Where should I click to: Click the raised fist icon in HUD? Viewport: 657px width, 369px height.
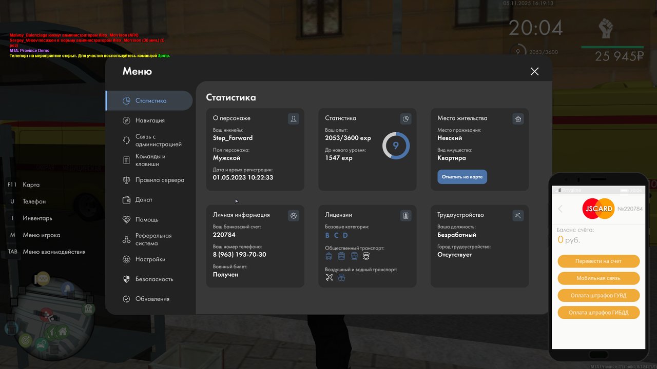pyautogui.click(x=607, y=29)
